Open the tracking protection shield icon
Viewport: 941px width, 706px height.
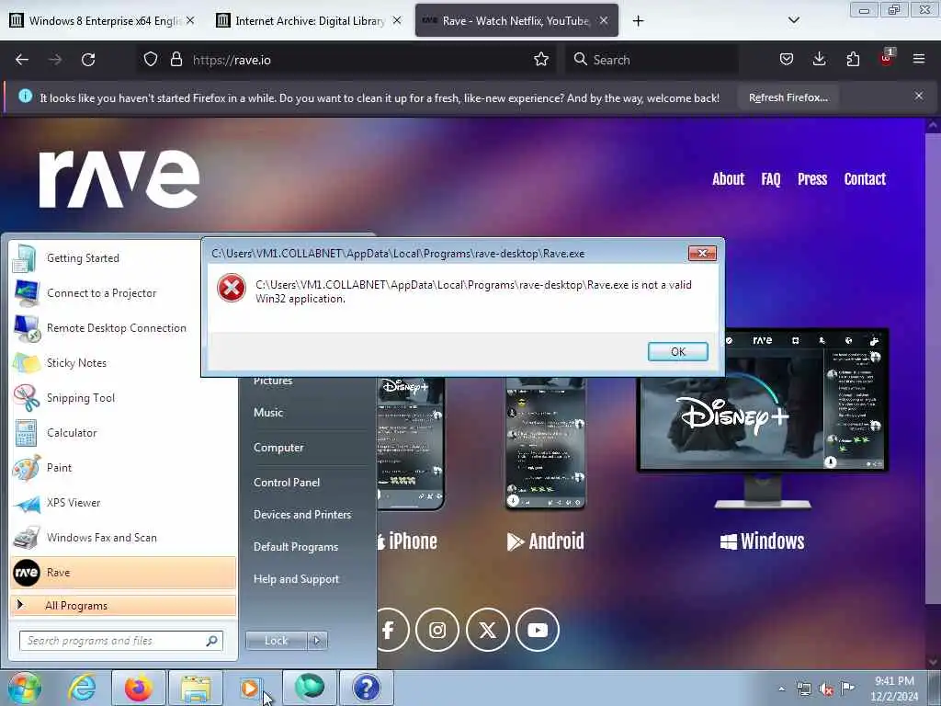click(x=151, y=60)
